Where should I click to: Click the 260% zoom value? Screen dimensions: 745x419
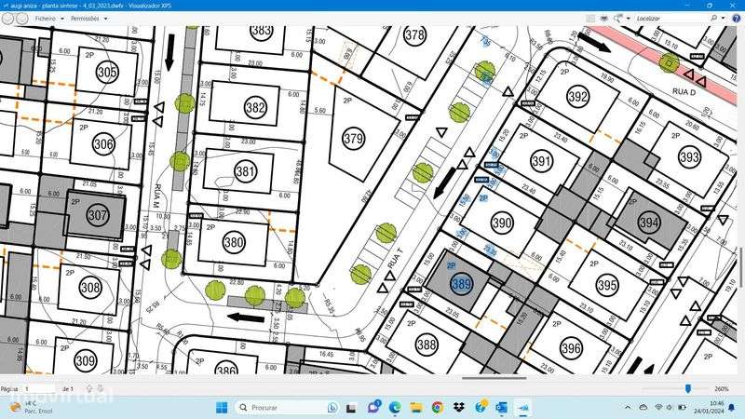[x=721, y=388]
